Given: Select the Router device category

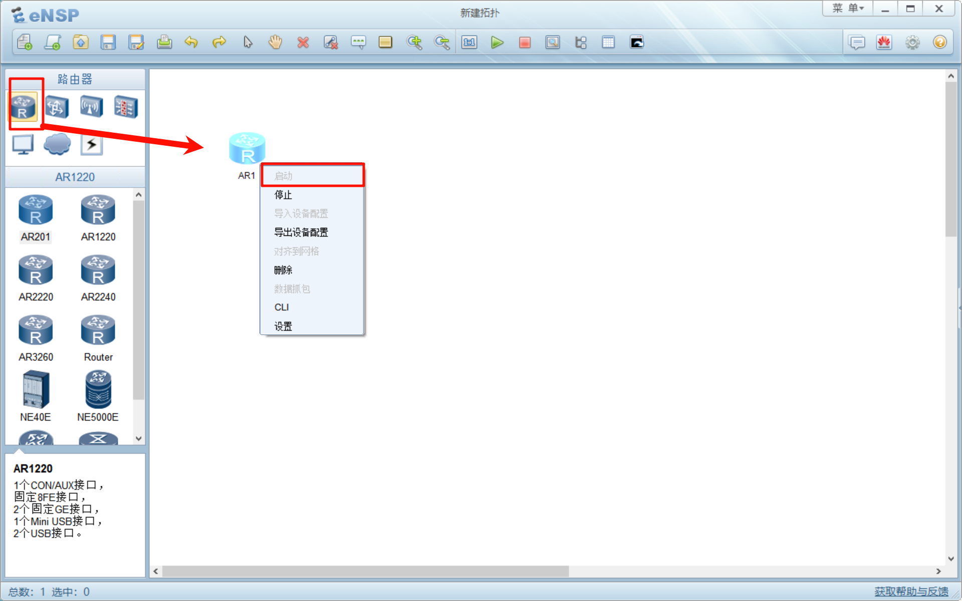Looking at the screenshot, I should pos(24,107).
